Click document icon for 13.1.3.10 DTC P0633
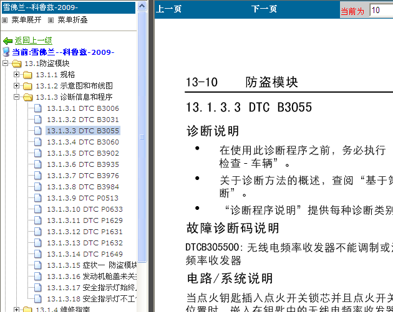 38,209
